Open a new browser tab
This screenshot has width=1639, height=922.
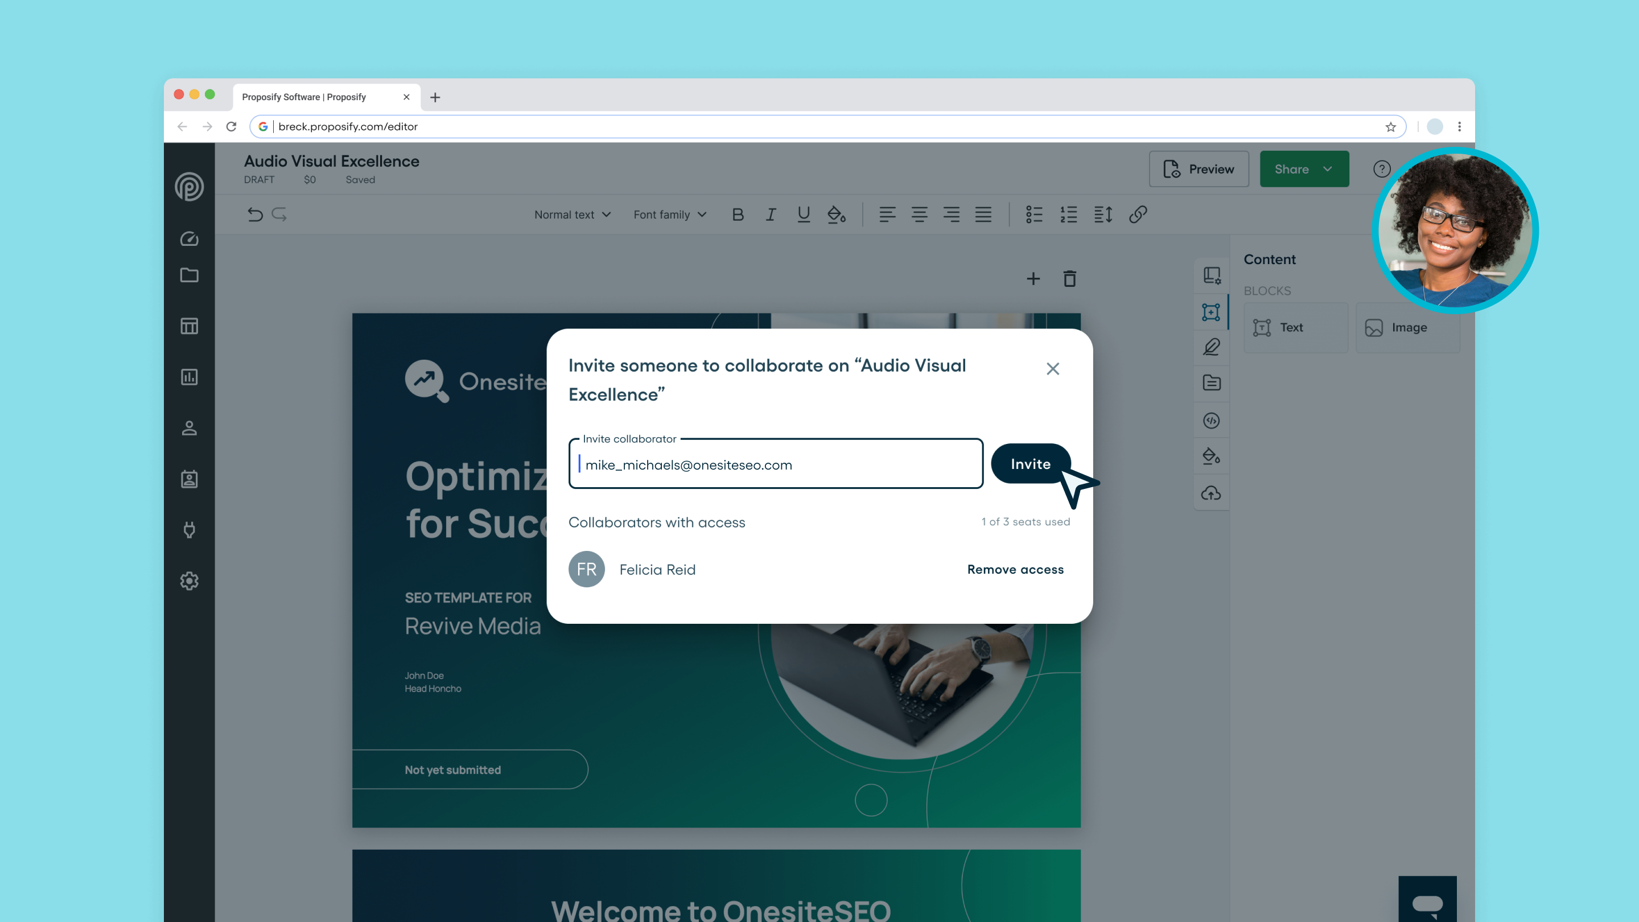click(x=435, y=97)
